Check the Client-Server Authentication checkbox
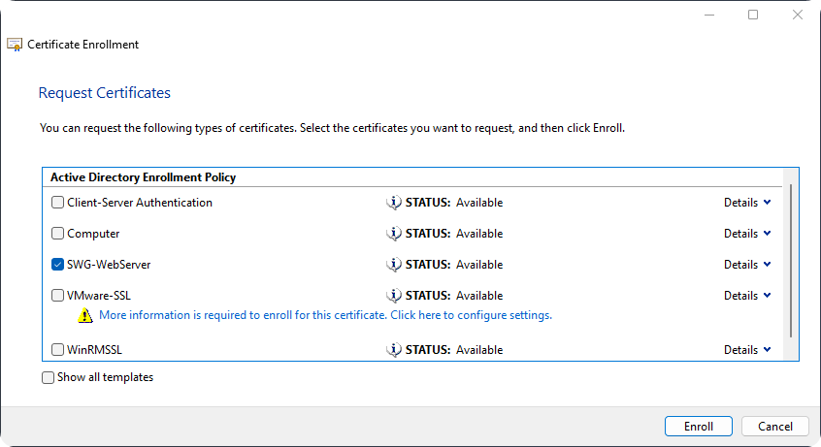The width and height of the screenshot is (821, 447). 58,203
